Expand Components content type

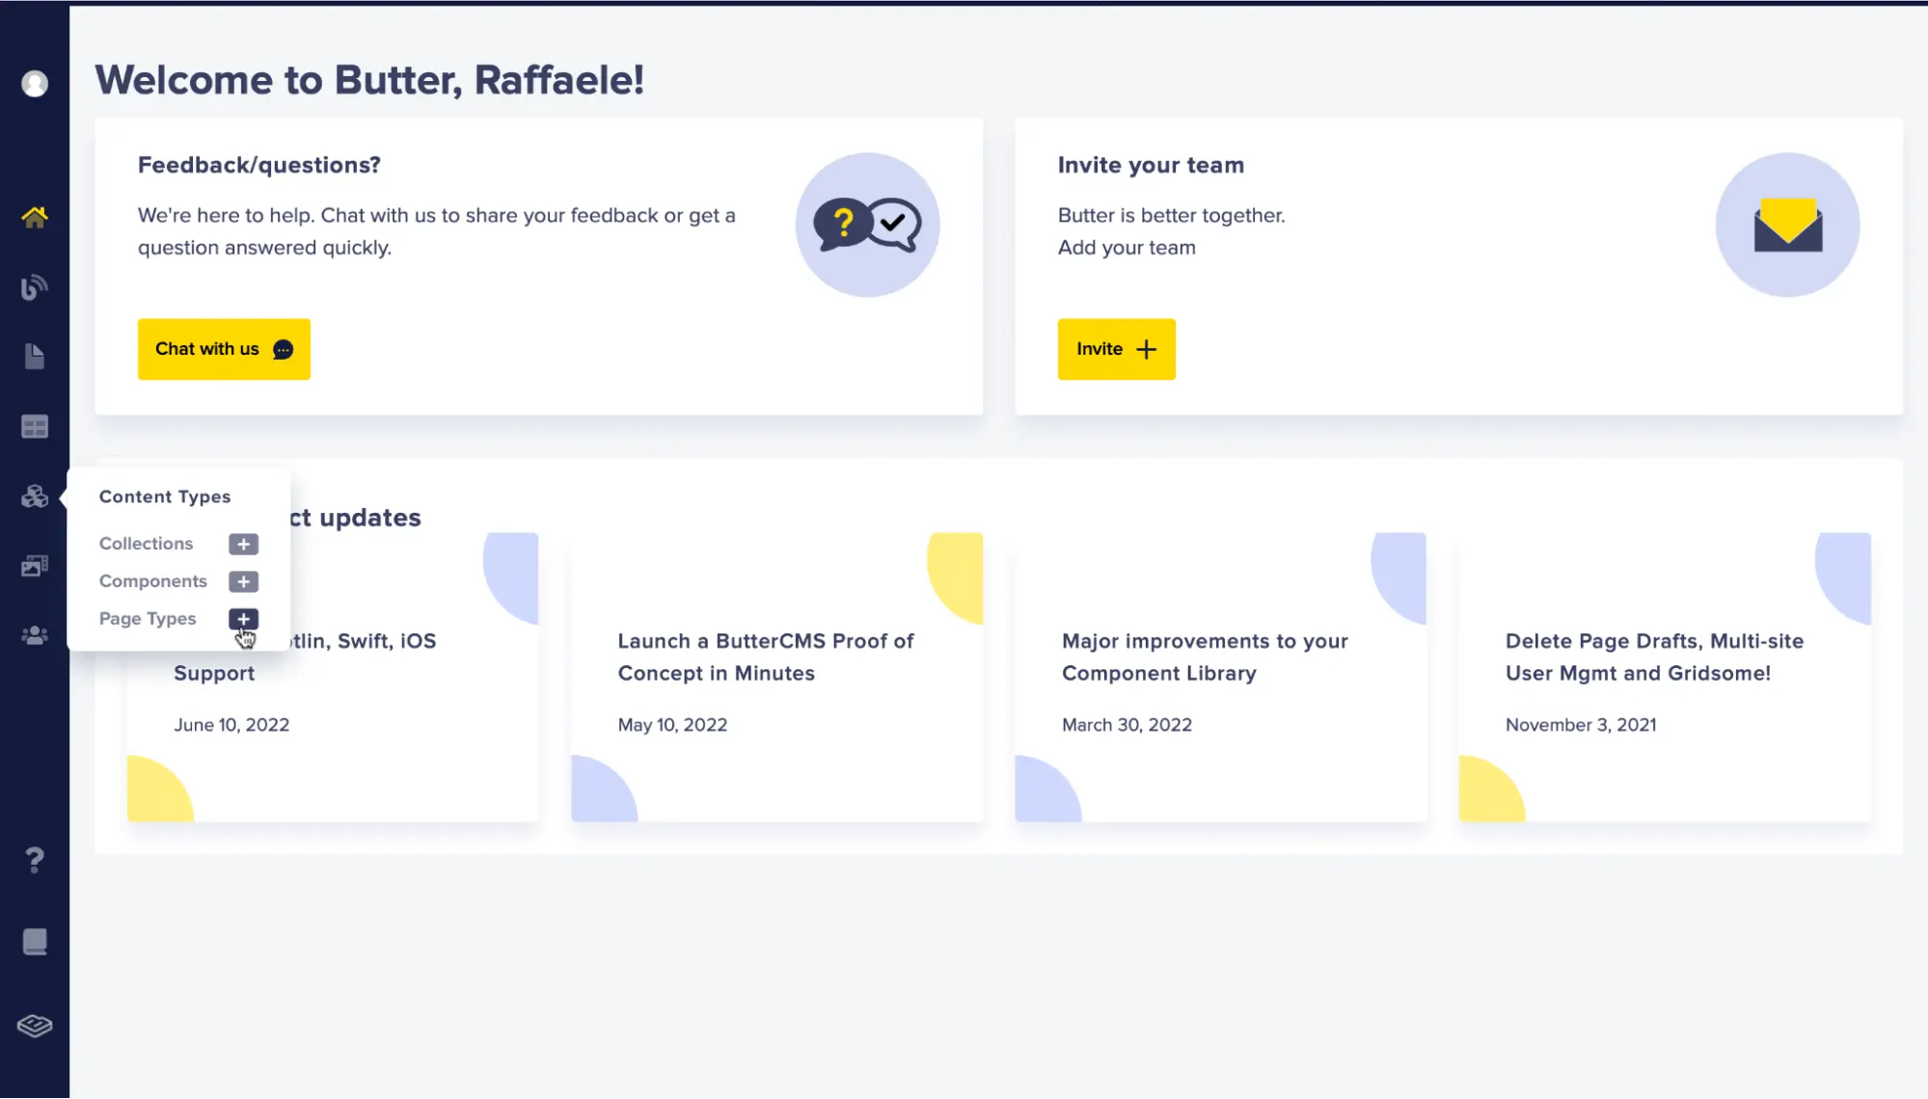[244, 581]
